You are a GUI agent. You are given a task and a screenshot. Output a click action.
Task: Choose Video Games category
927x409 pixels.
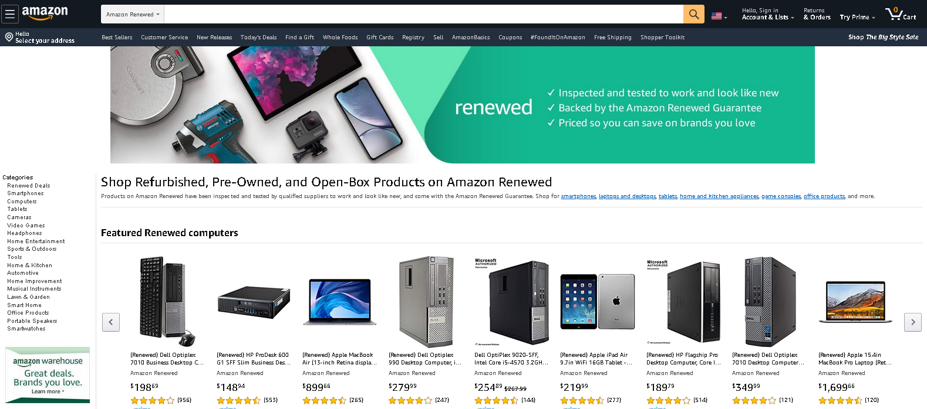(26, 226)
